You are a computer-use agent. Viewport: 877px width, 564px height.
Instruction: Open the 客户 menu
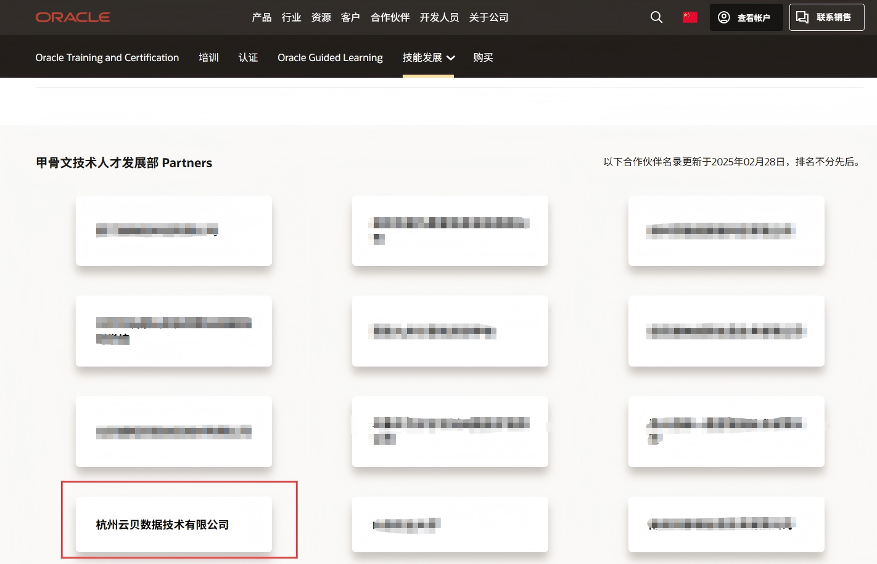pos(350,17)
